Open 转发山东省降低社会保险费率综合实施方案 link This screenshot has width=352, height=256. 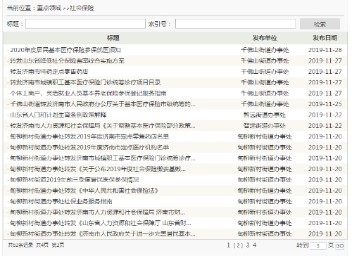[x=67, y=61]
